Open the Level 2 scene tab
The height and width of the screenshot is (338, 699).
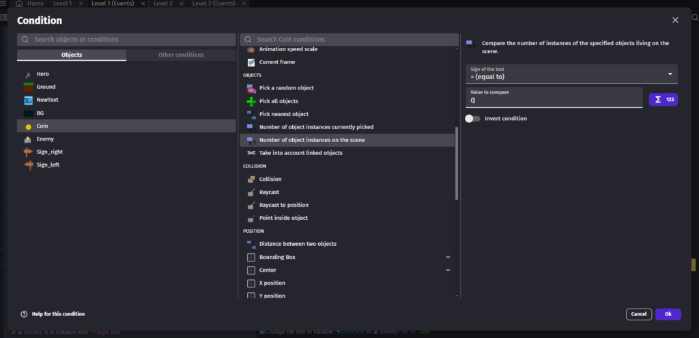pos(163,3)
